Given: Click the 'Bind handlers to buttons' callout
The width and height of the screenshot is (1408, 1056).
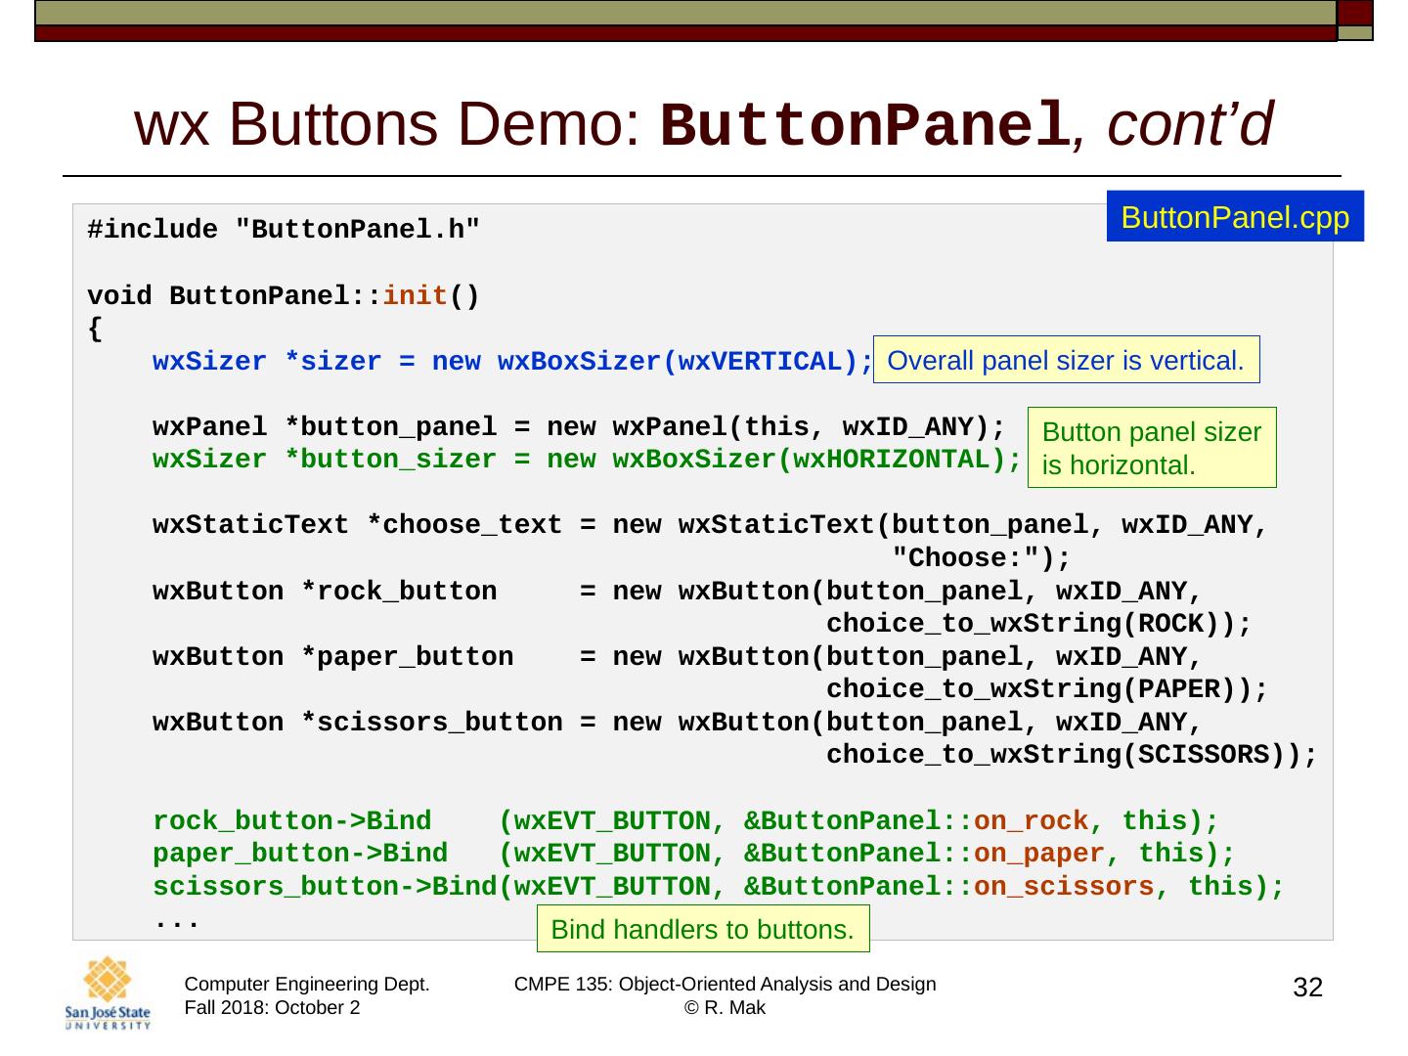Looking at the screenshot, I should click(x=702, y=929).
